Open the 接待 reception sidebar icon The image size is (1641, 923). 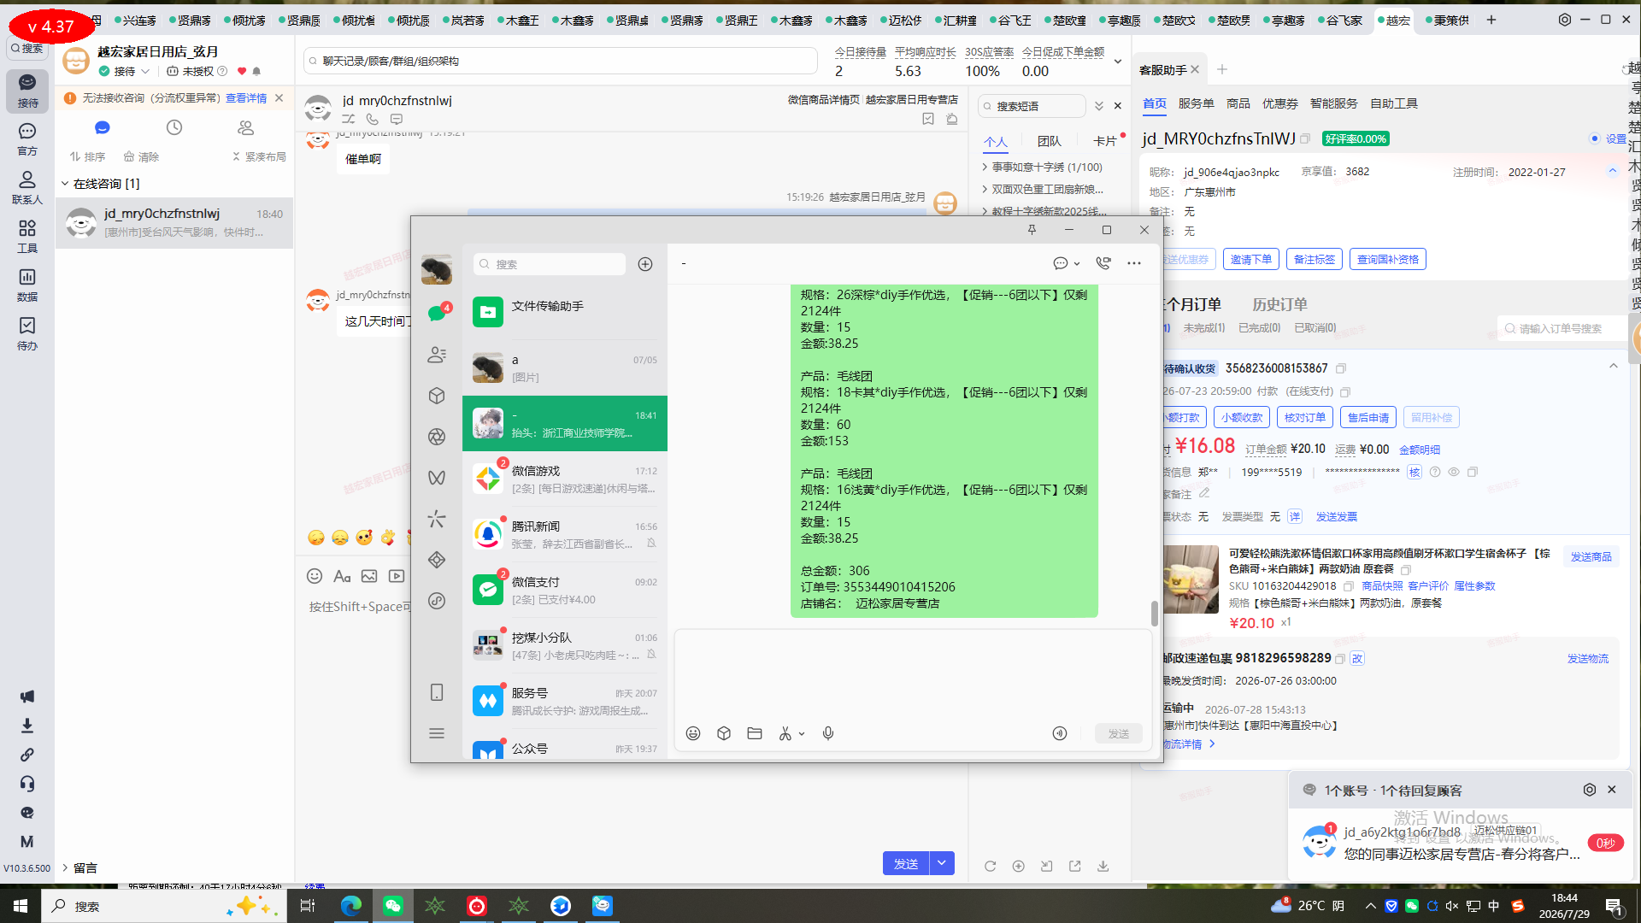coord(27,90)
